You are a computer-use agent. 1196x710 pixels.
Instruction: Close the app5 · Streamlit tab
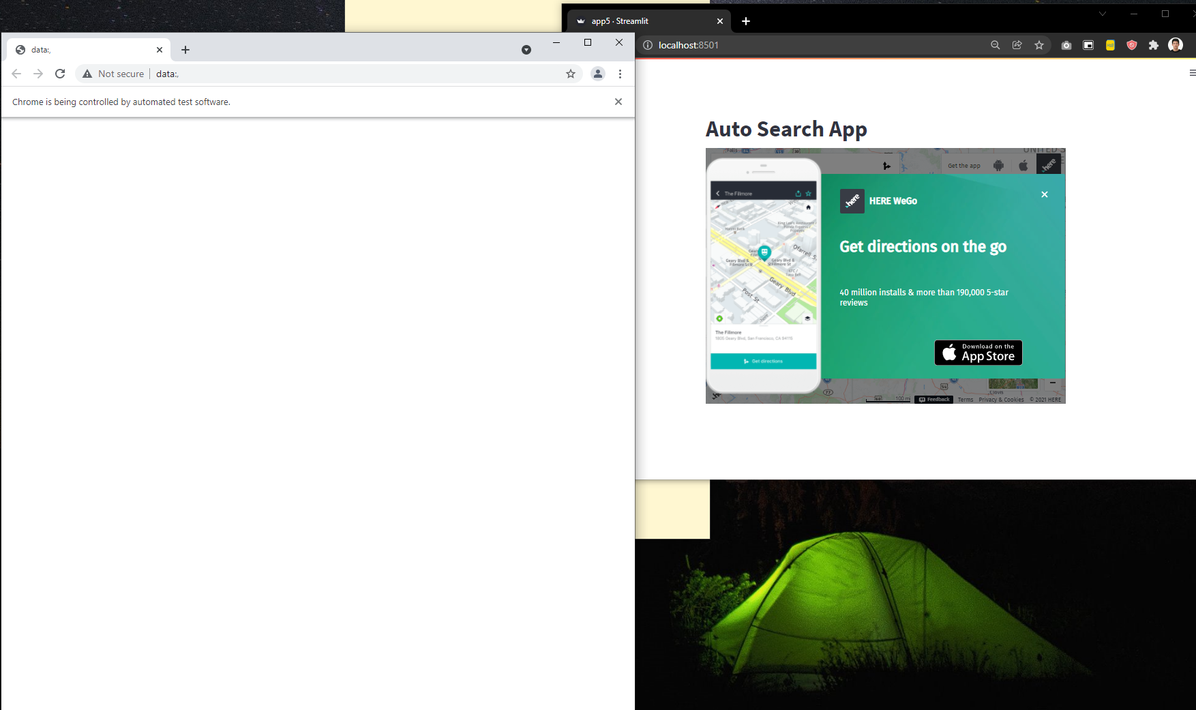(x=720, y=21)
